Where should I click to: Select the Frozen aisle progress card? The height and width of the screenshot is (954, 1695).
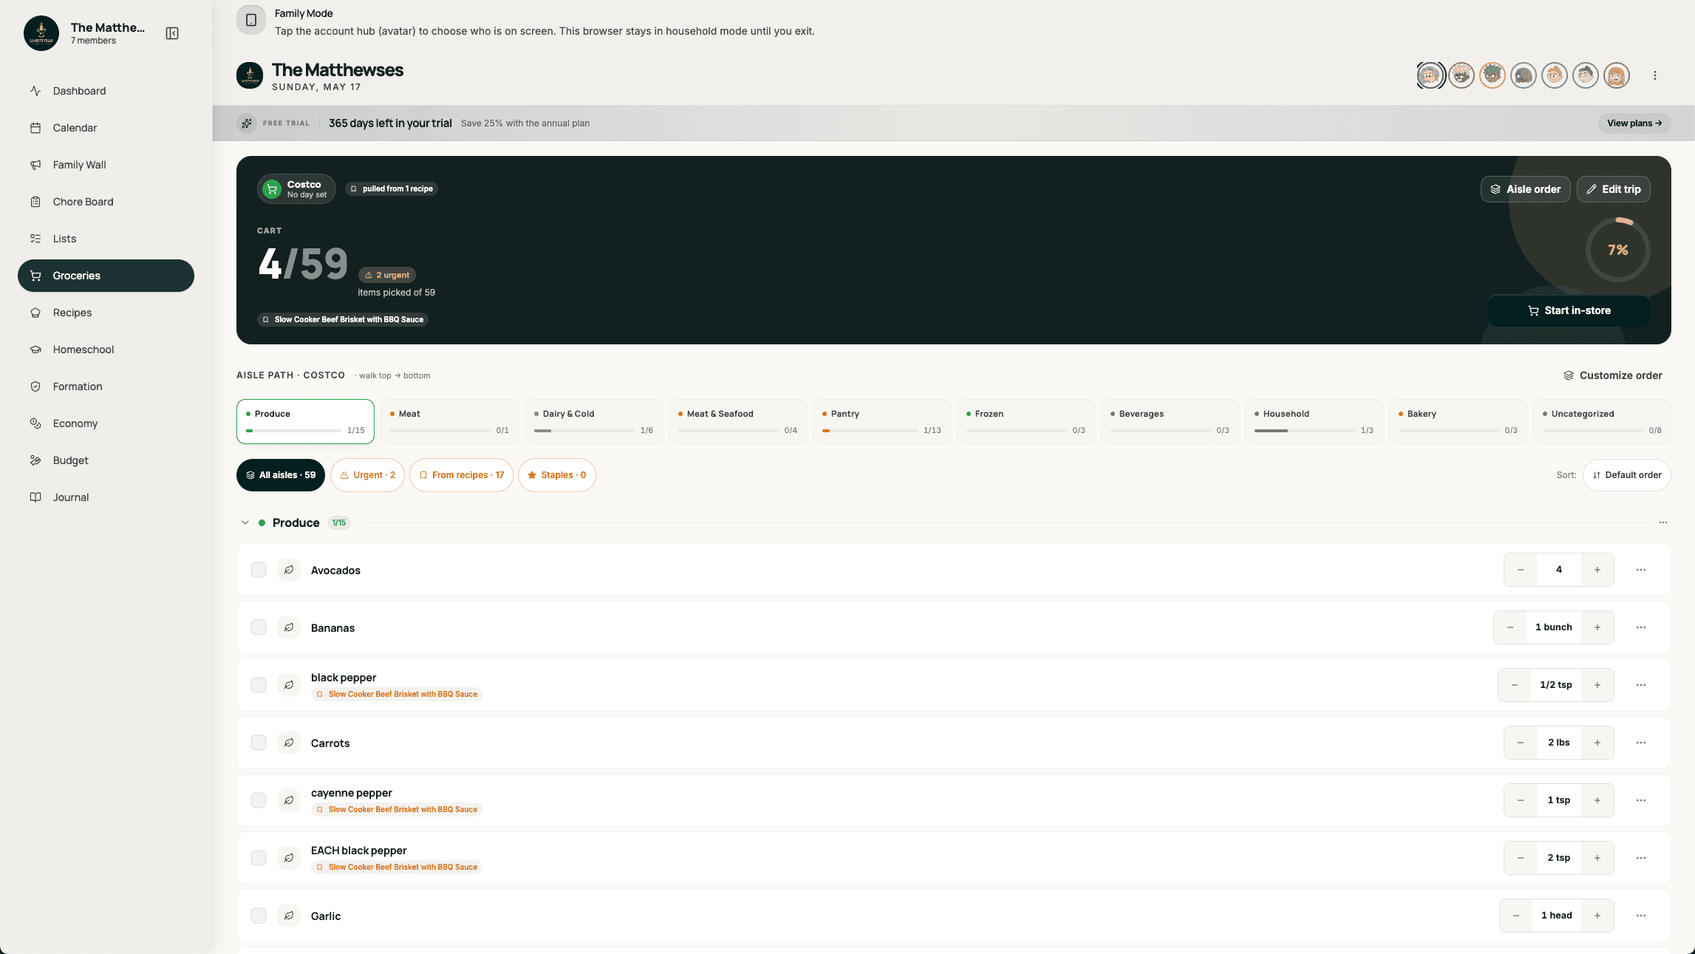(x=1026, y=421)
